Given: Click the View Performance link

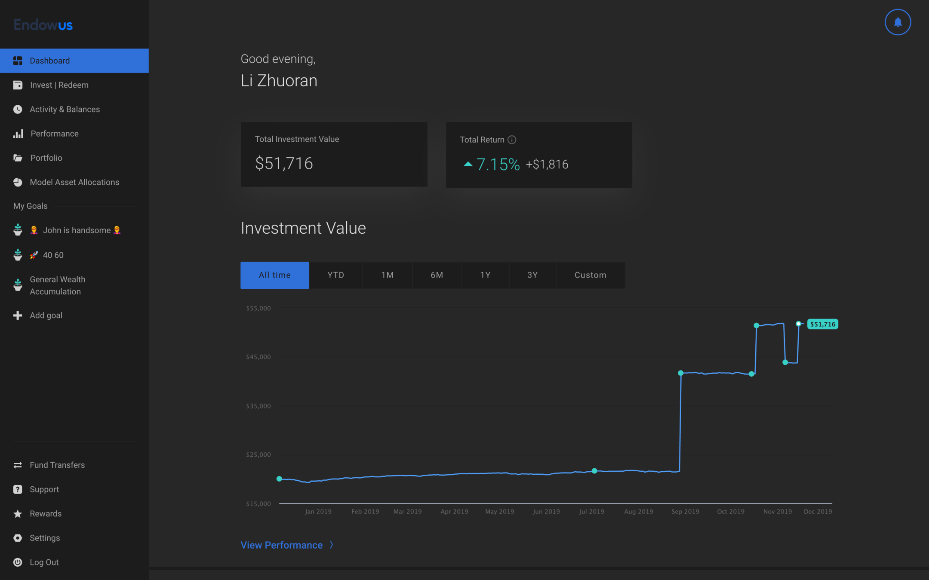Looking at the screenshot, I should click(281, 545).
